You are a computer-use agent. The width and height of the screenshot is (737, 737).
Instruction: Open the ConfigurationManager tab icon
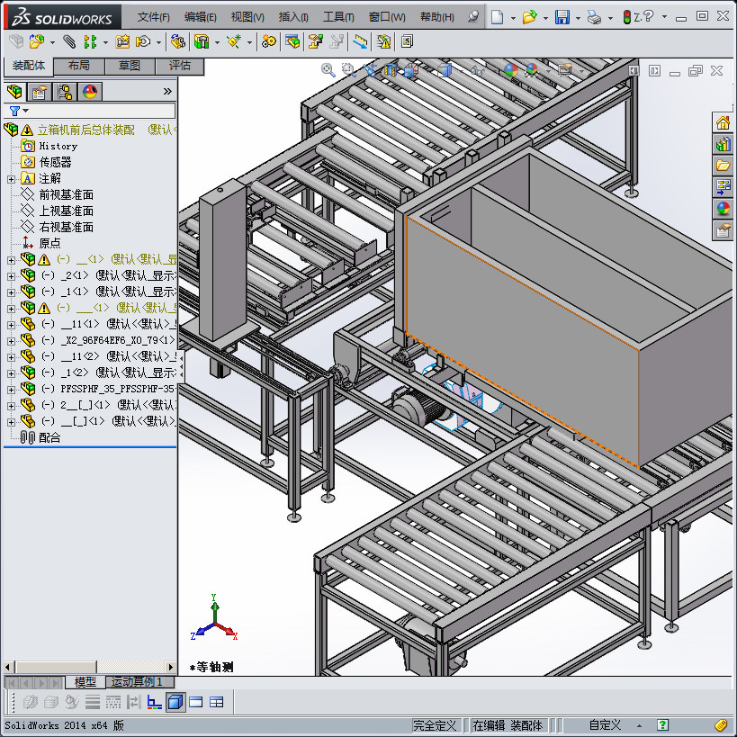click(64, 91)
